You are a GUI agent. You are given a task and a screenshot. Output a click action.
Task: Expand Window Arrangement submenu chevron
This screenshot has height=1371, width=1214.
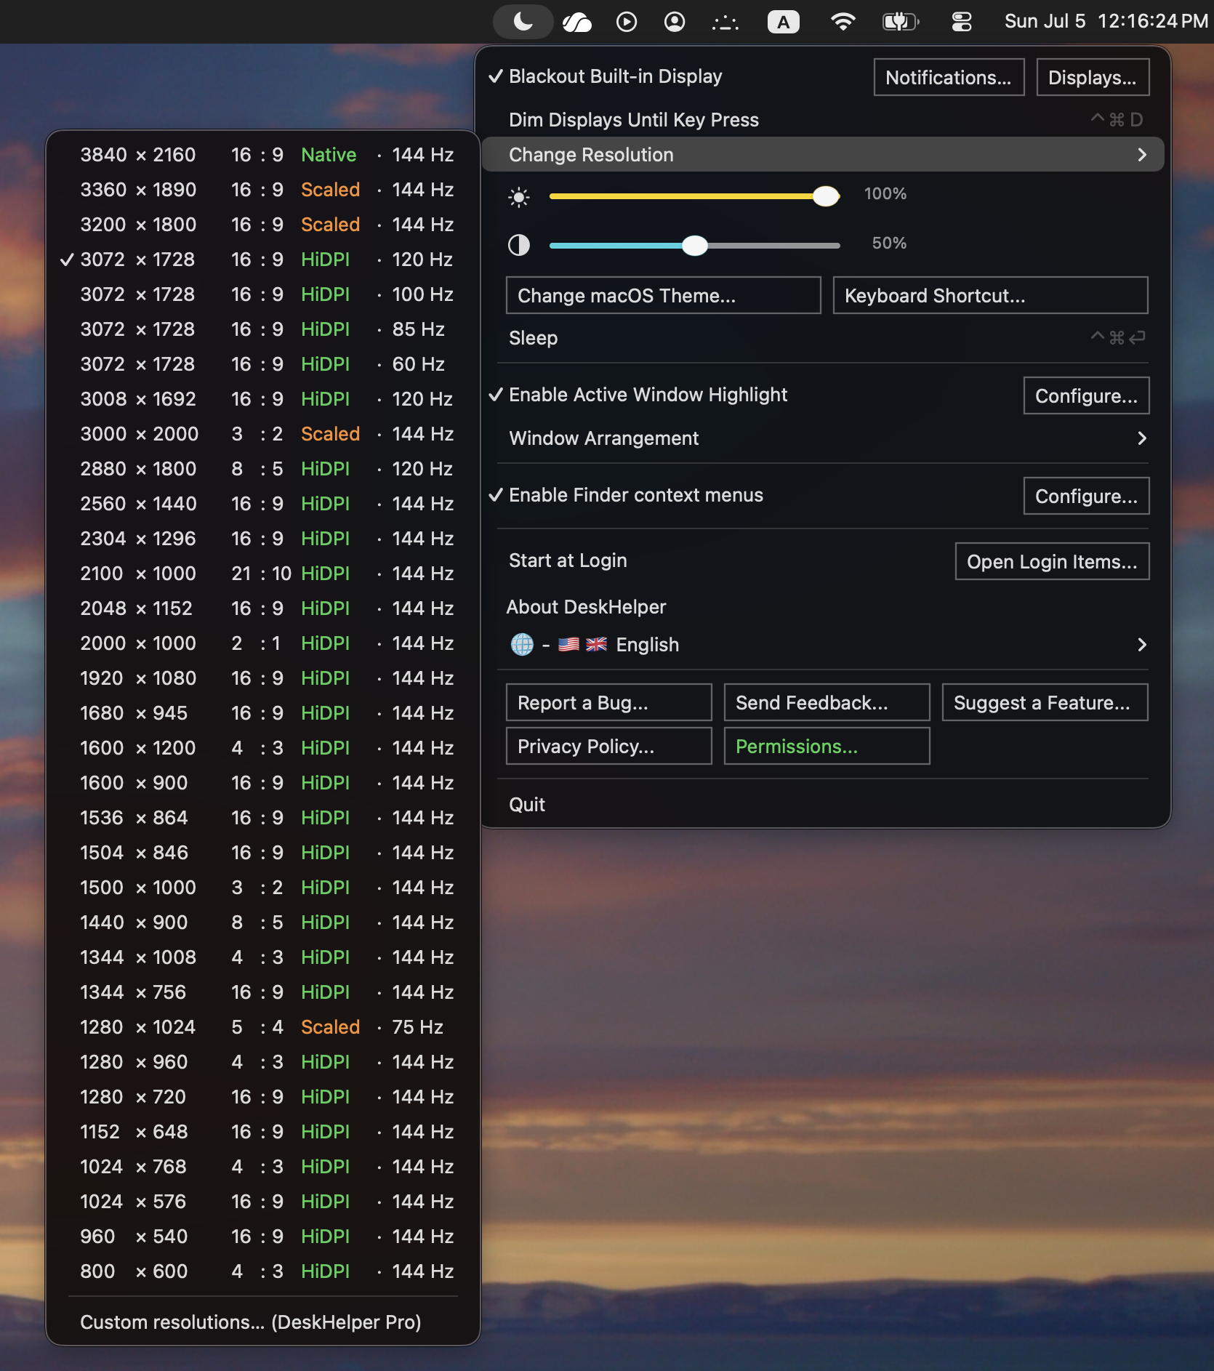point(1142,438)
